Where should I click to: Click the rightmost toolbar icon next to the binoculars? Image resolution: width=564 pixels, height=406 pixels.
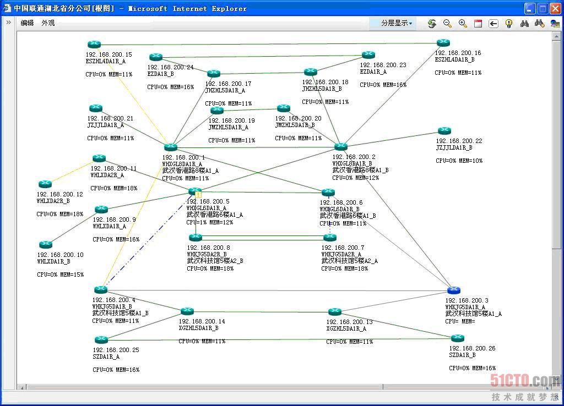click(555, 24)
